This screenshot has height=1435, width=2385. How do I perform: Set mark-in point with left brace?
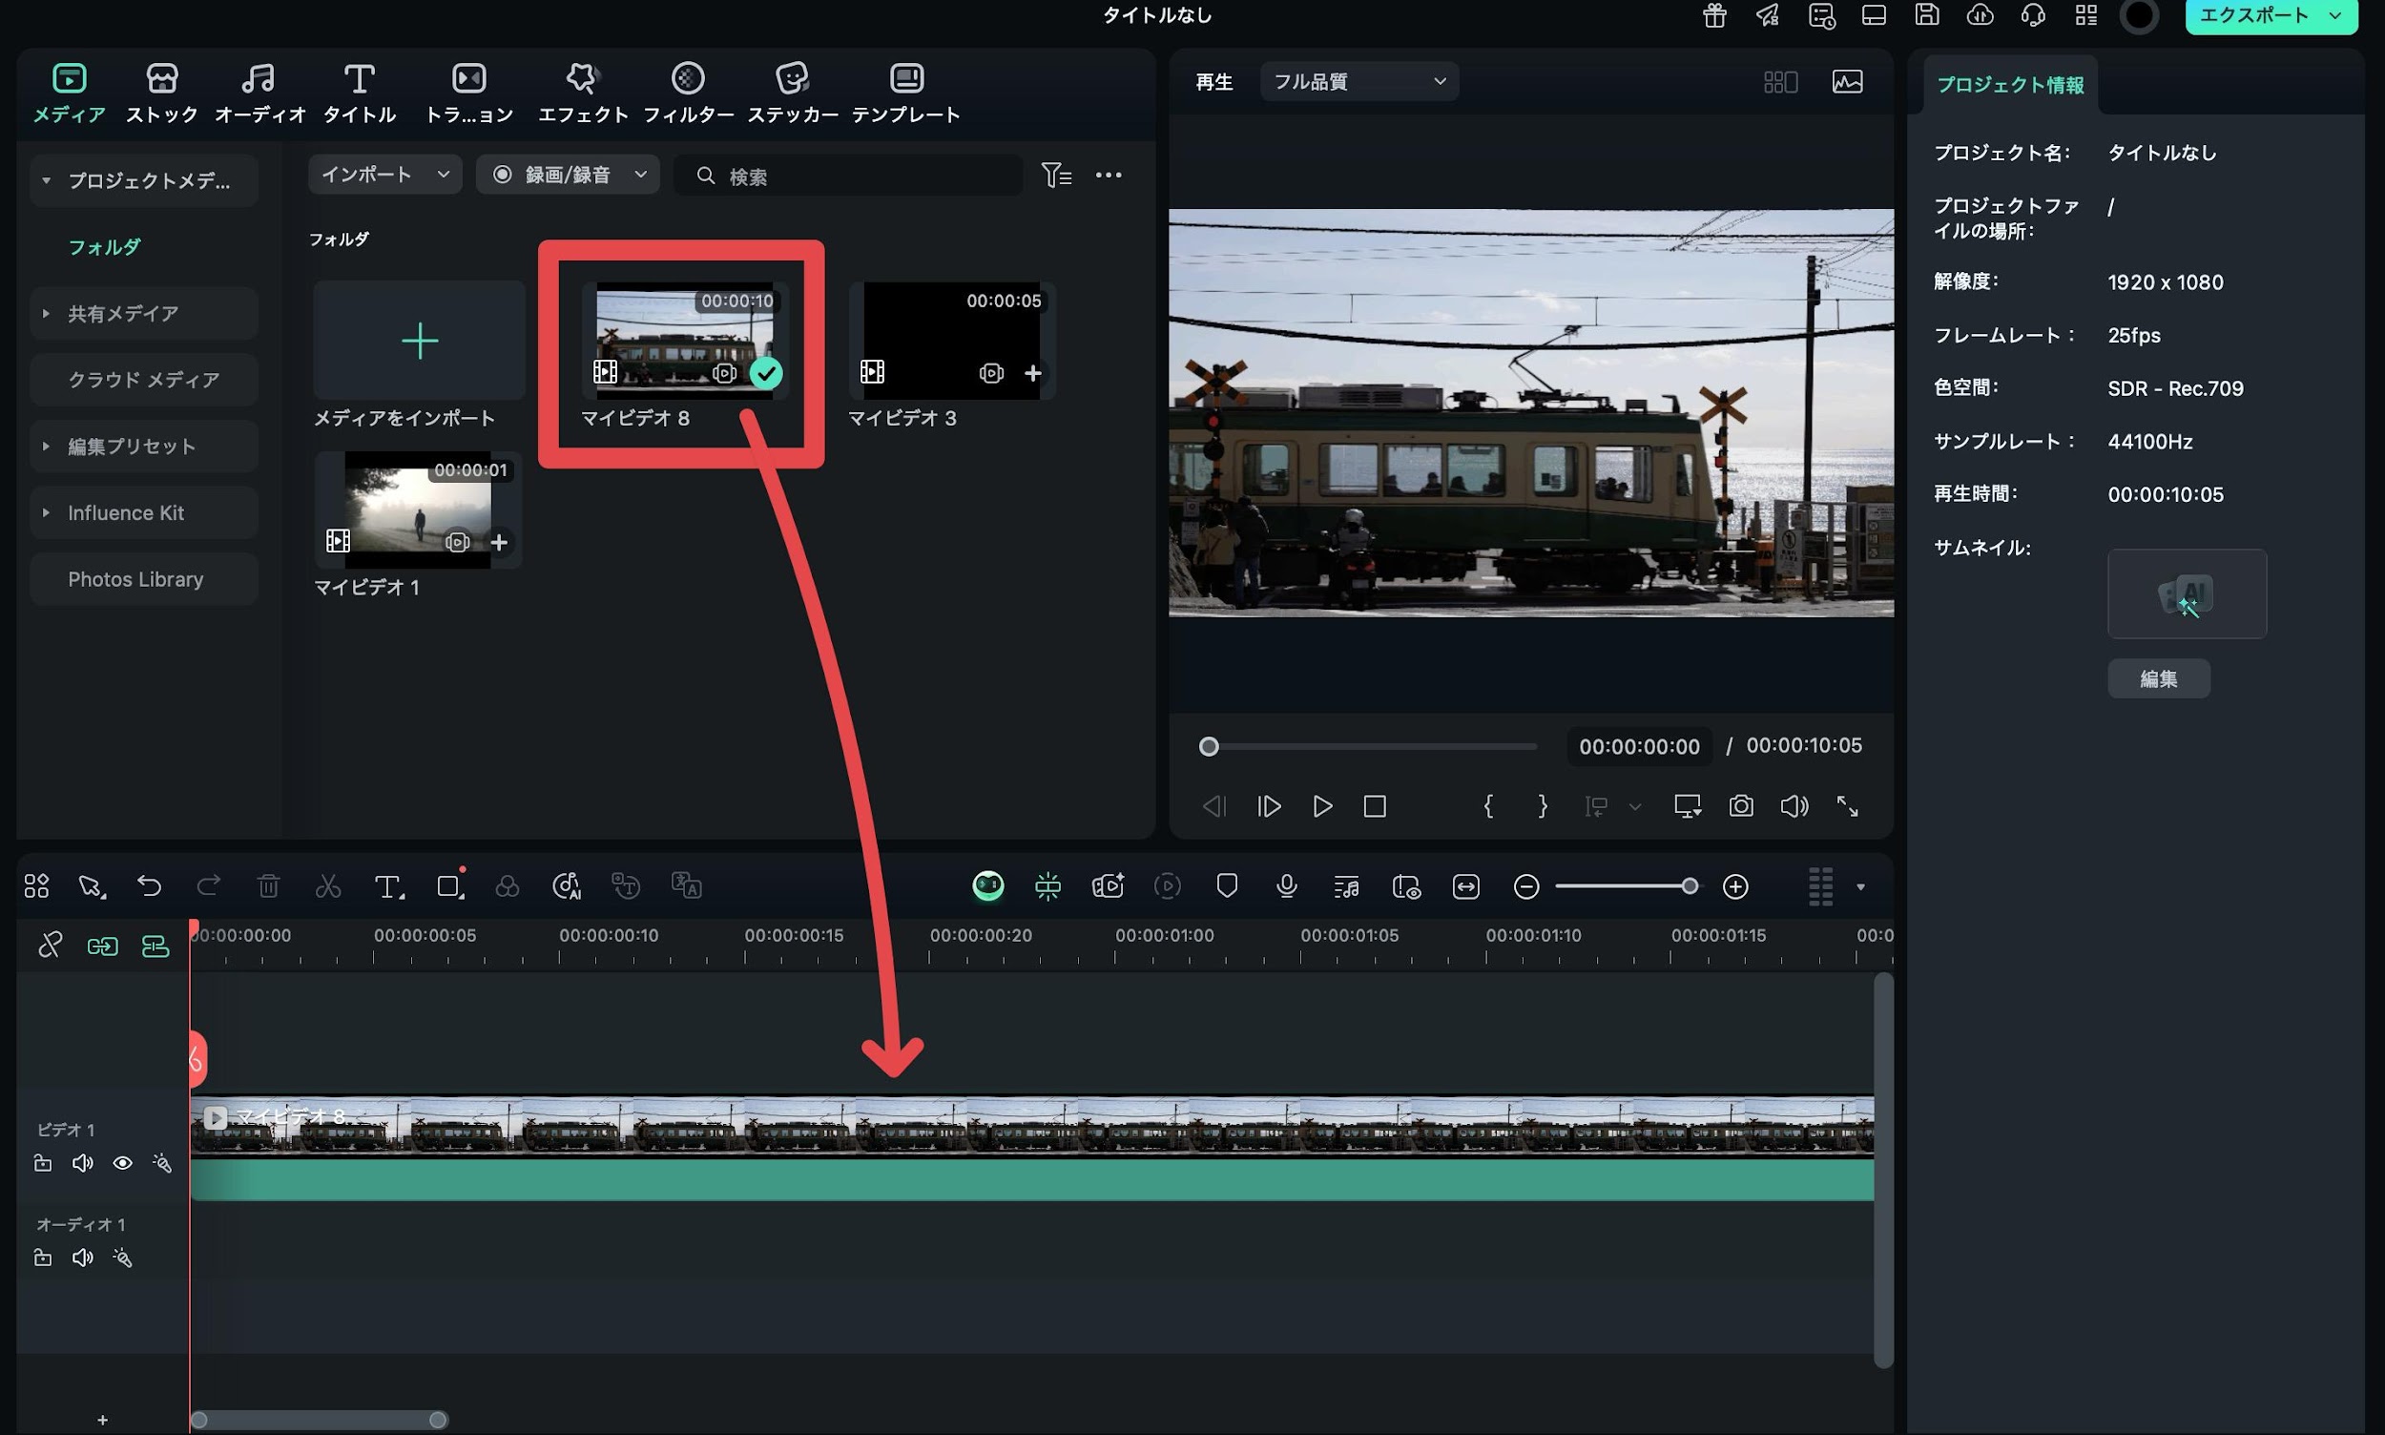pos(1488,806)
